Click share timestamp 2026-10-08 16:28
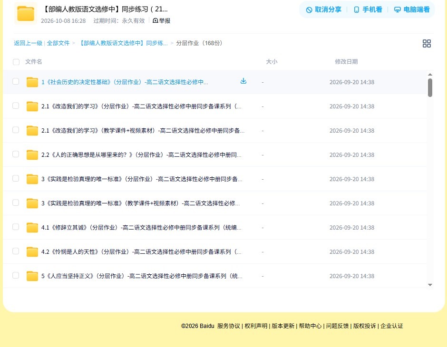This screenshot has height=347, width=447. tap(63, 21)
